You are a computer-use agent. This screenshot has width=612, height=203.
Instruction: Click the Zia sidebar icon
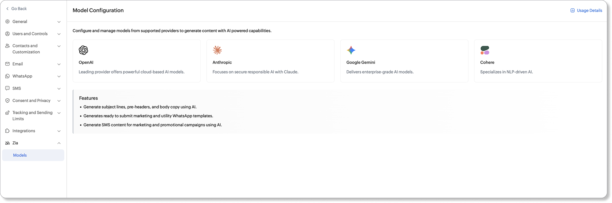coord(7,143)
